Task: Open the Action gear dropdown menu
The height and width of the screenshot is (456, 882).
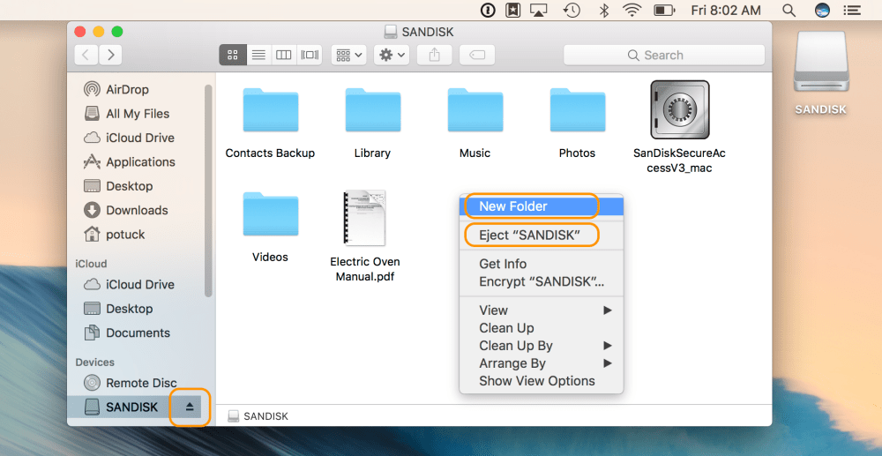Action: click(x=391, y=55)
